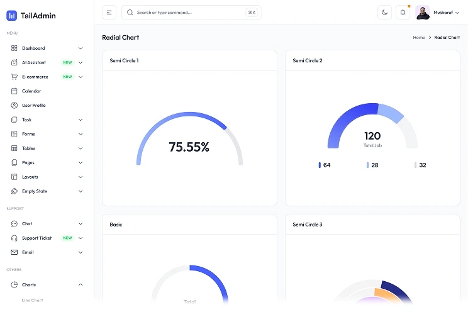
Task: Click the Charts pie icon
Action: [x=14, y=284]
